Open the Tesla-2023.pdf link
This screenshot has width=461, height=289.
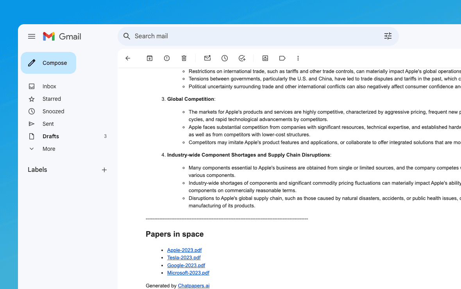(x=184, y=257)
